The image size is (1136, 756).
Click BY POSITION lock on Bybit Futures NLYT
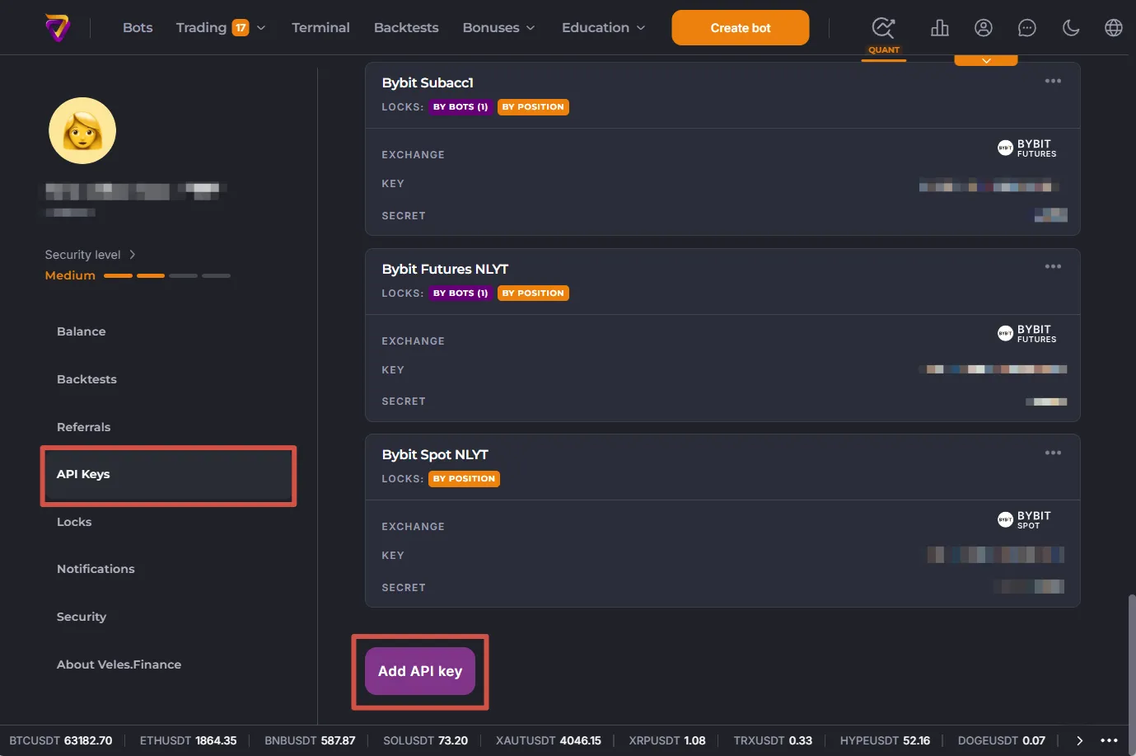(533, 293)
